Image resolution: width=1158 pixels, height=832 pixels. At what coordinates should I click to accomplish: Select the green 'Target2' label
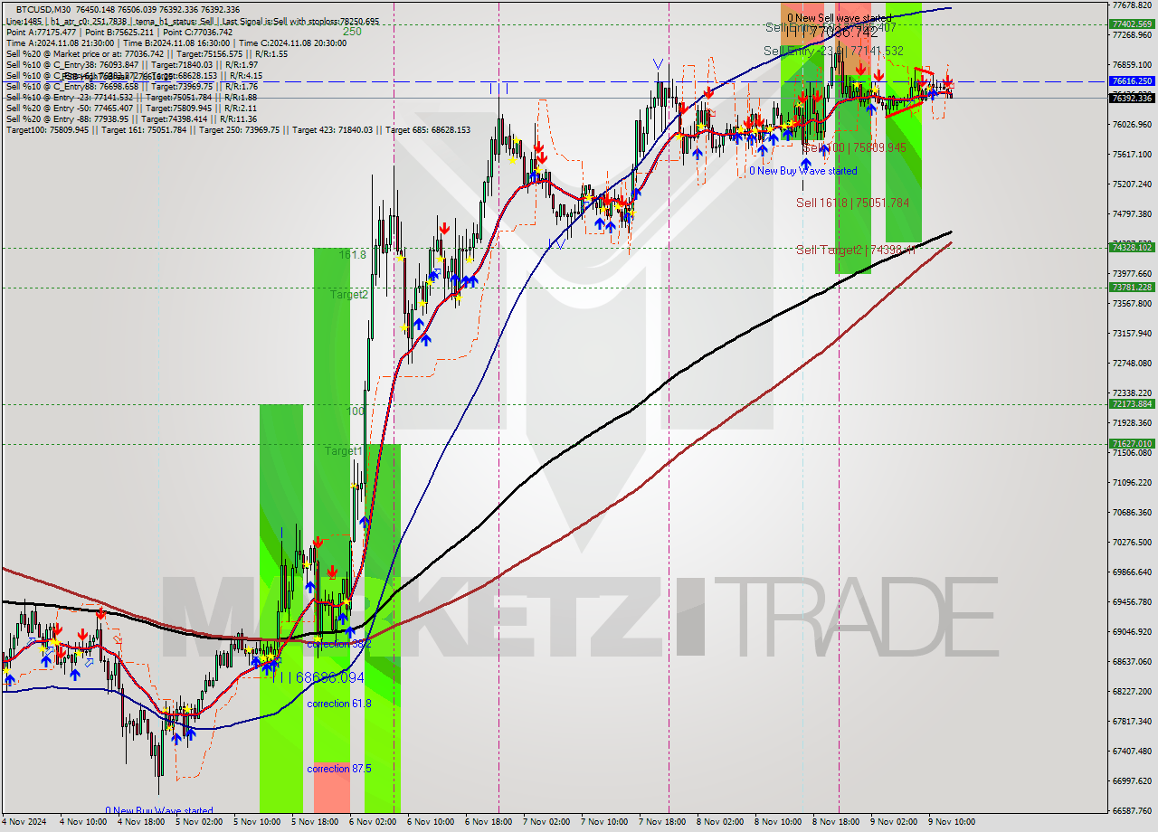[348, 294]
